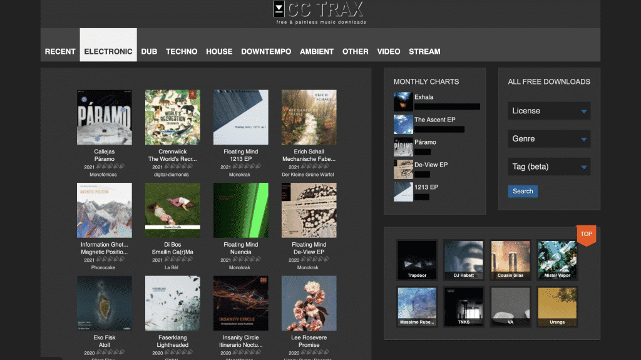
Task: Expand the Genre dropdown
Action: (549, 139)
